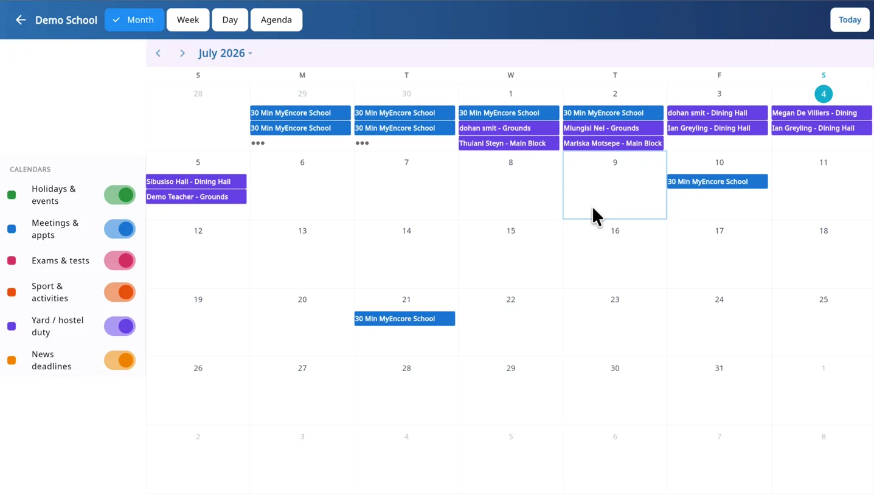
Task: Open 30 Min MyEncore School event on July 21
Action: 404,319
